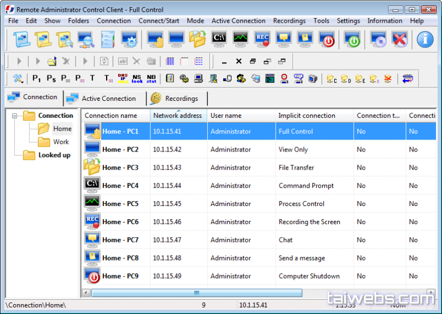Click the Process Control monitor toolbar icon
Image resolution: width=442 pixels, height=314 pixels.
(x=240, y=39)
